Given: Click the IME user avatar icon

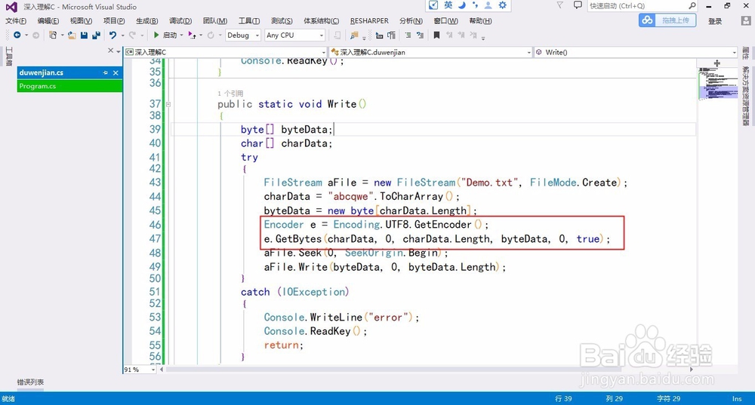Looking at the screenshot, I should (488, 5).
